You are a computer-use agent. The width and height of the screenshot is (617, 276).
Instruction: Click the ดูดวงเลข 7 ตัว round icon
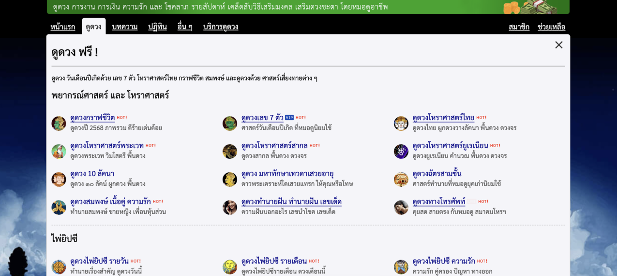(x=230, y=124)
